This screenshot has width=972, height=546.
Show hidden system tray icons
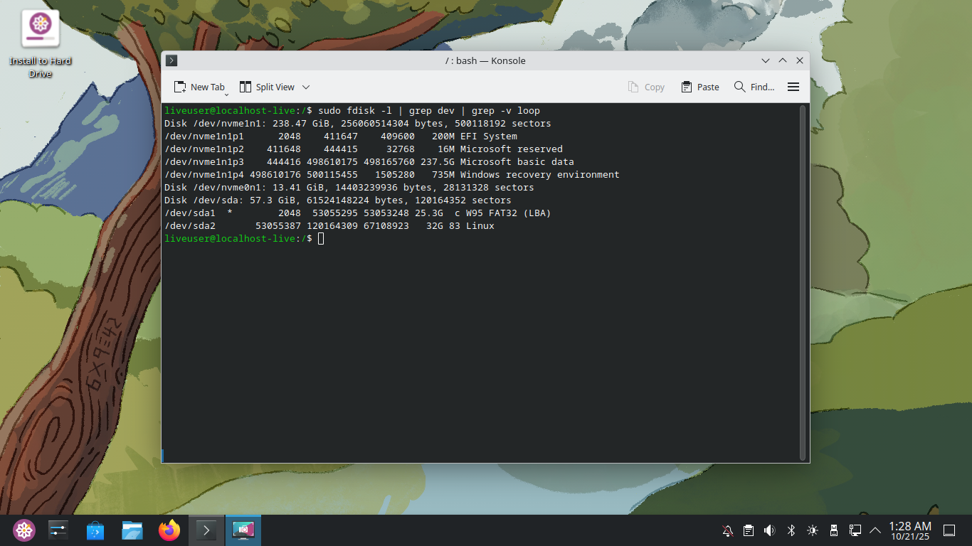875,530
